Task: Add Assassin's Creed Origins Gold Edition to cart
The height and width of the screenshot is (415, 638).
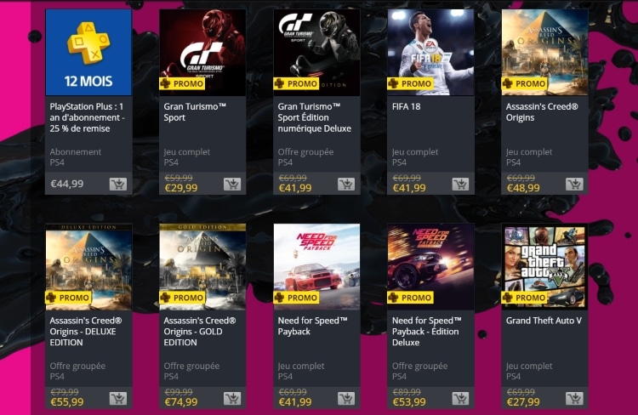Action: [x=232, y=398]
